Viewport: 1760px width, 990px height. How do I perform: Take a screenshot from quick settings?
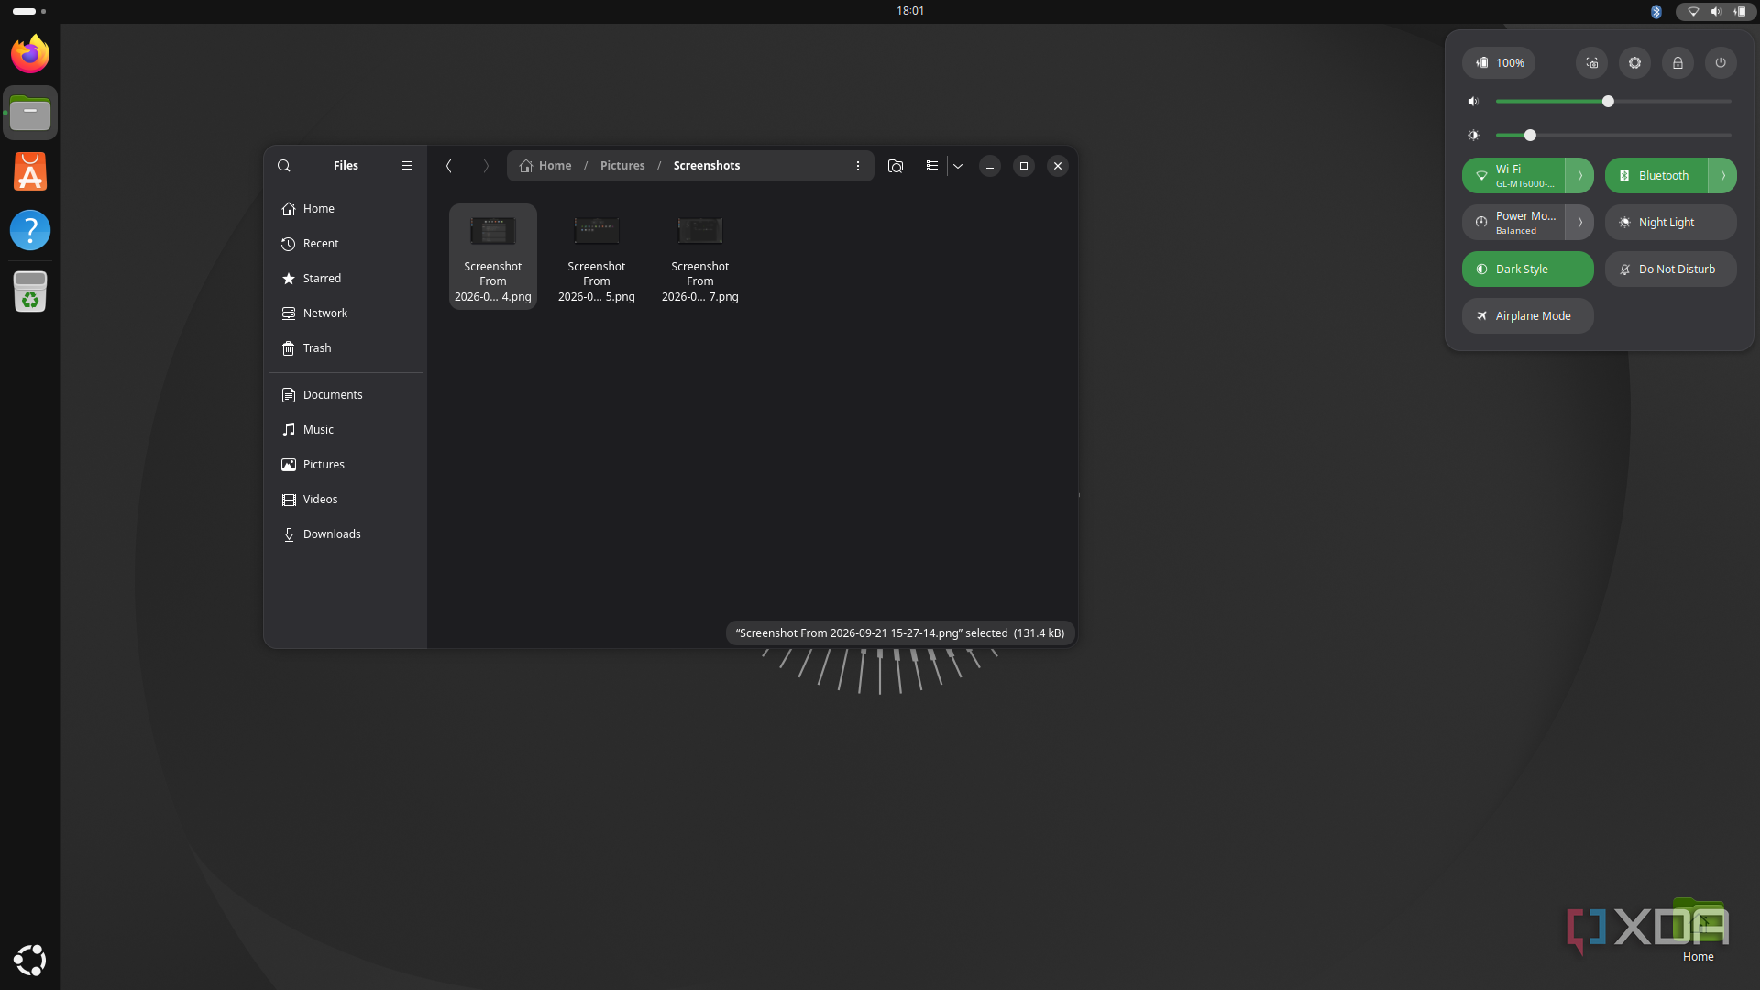[1592, 62]
